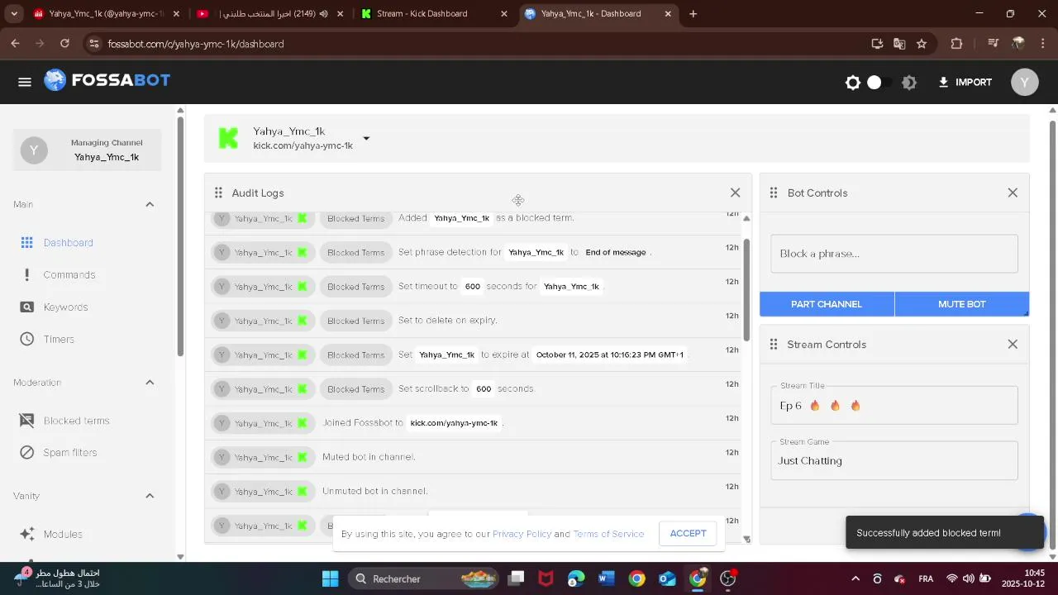Open the Edge browser taskbar icon
This screenshot has height=595, width=1058.
(576, 578)
